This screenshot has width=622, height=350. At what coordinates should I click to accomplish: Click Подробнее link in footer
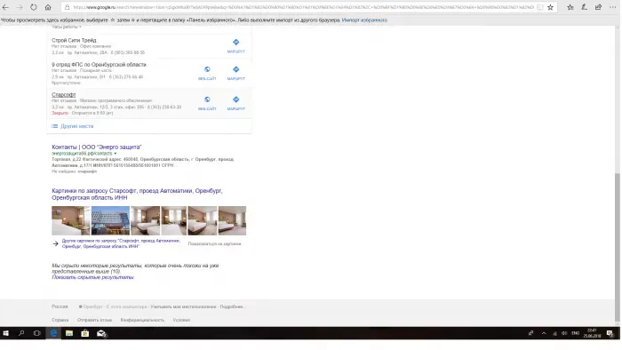click(232, 306)
